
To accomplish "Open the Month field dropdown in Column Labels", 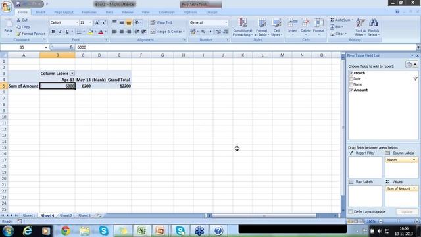I will click(x=414, y=160).
